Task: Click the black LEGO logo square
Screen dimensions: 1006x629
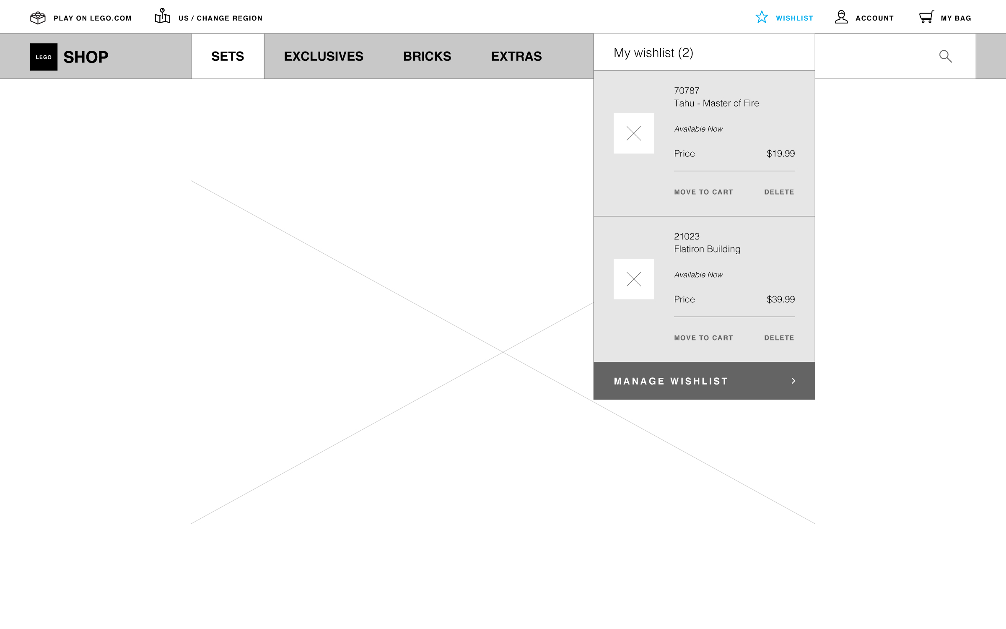Action: pyautogui.click(x=44, y=57)
